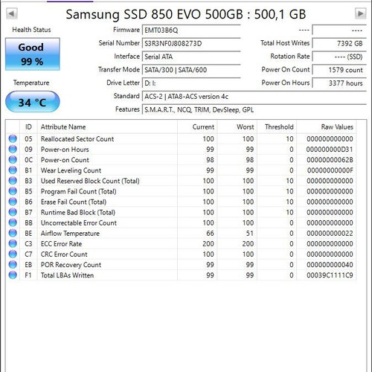Click the ECC Error Rate worst value 200
This screenshot has width=372, height=372.
click(x=248, y=244)
